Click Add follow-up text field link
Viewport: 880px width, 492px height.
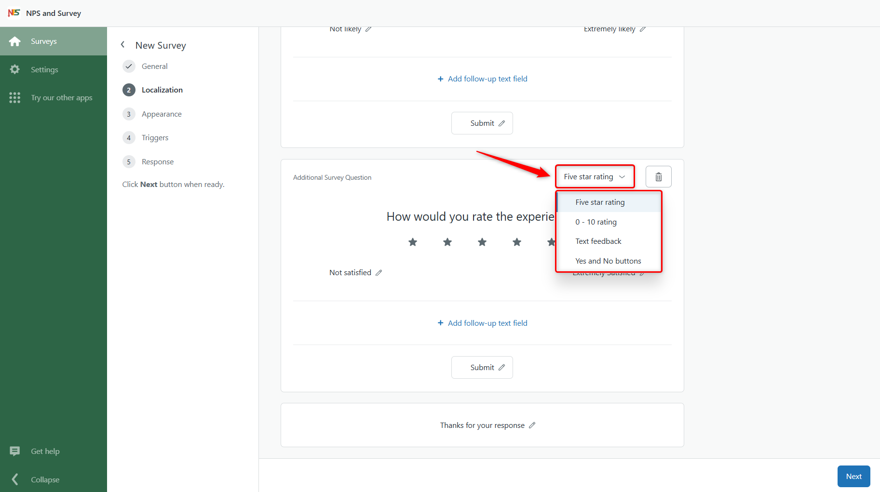482,323
